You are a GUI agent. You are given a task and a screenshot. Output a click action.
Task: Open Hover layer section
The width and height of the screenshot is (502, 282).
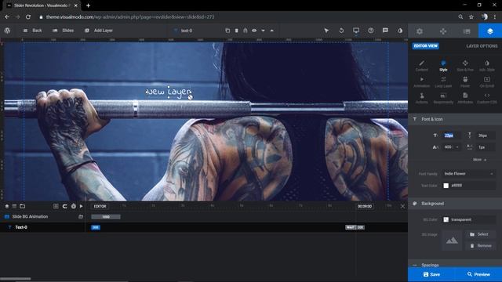tap(465, 81)
